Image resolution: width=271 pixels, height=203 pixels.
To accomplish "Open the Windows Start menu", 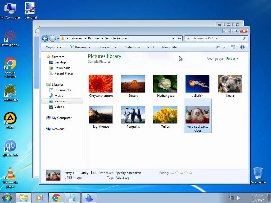I will (7, 198).
